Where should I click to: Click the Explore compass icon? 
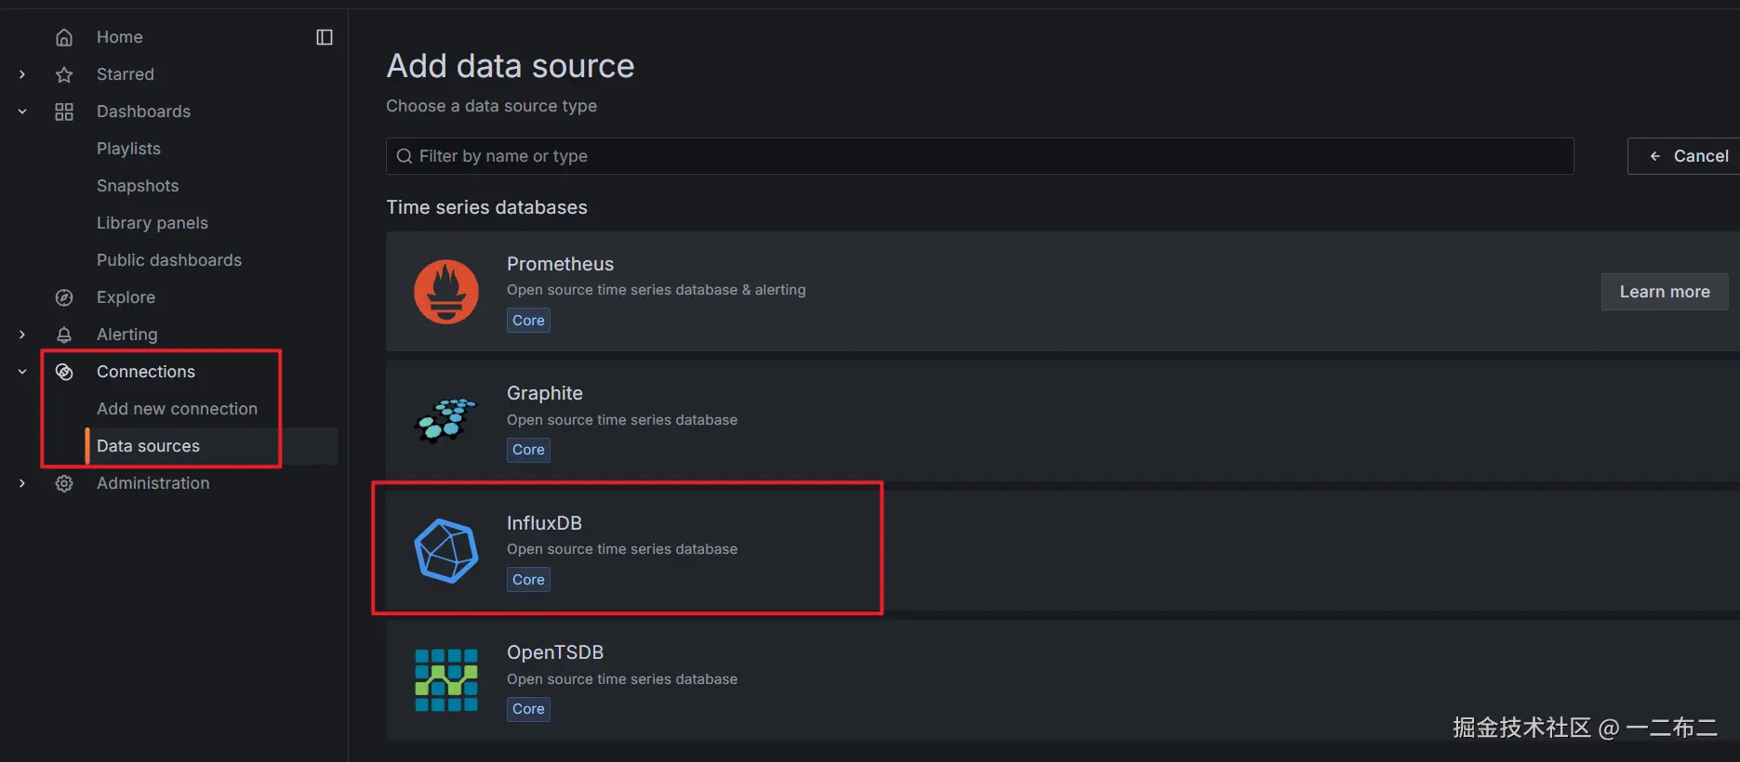pos(64,297)
